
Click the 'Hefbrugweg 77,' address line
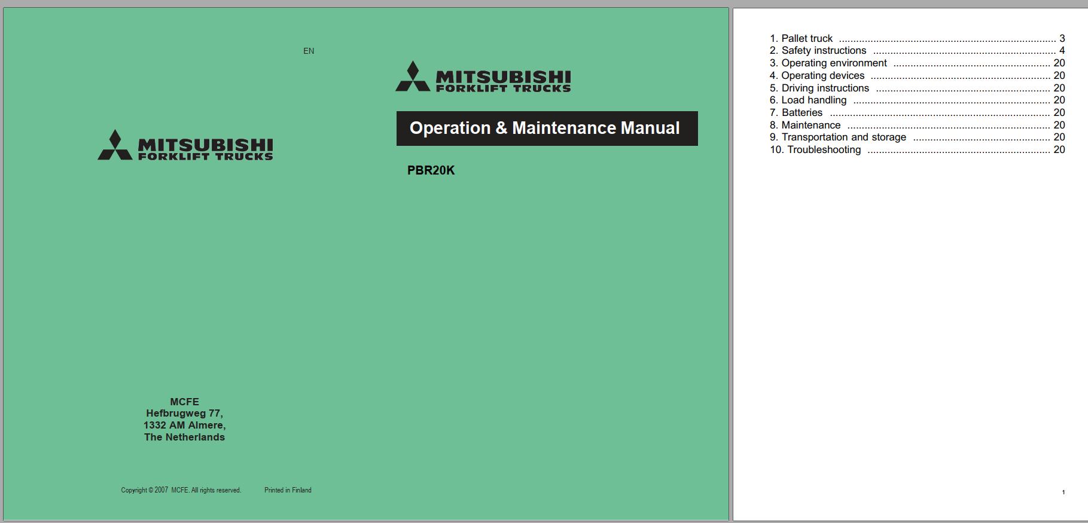(184, 413)
